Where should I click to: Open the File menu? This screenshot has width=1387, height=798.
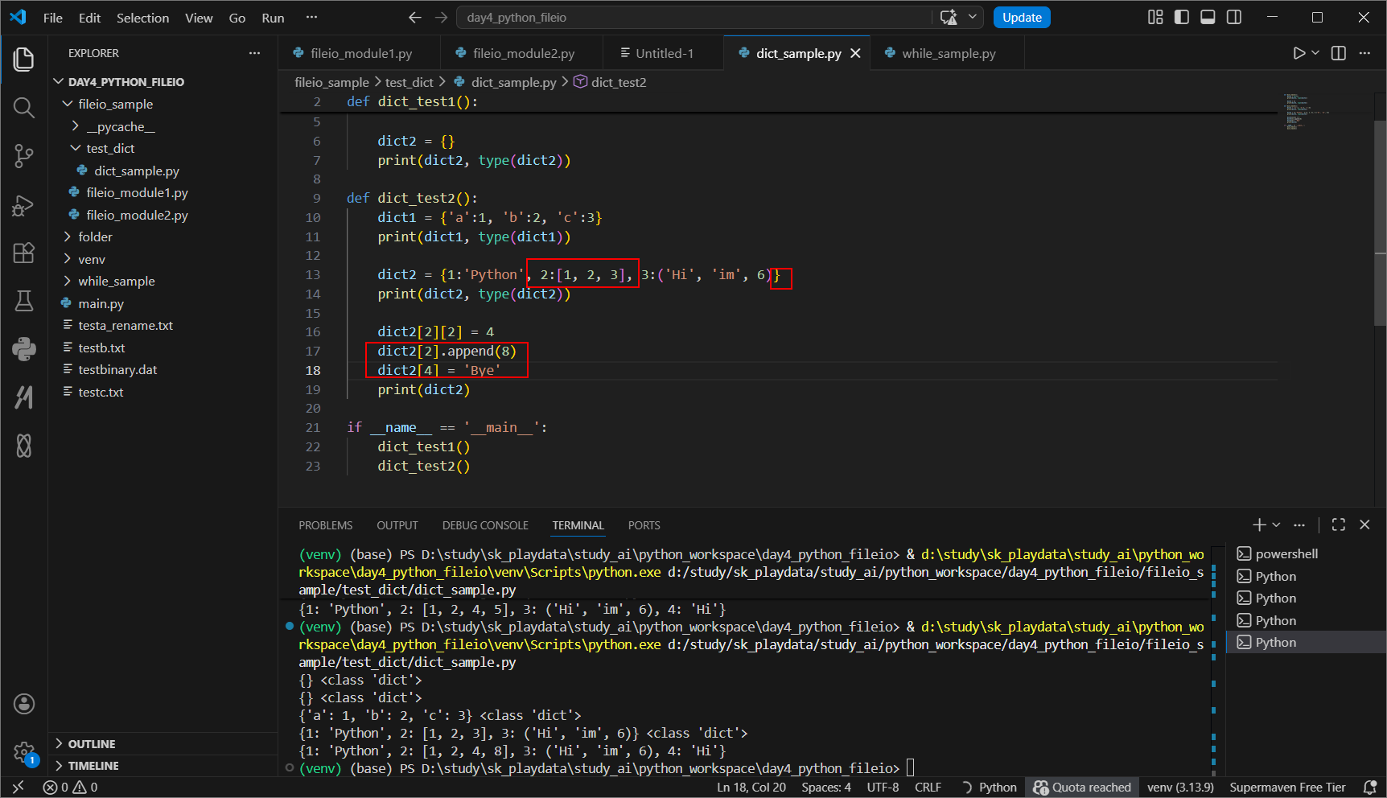(x=53, y=18)
